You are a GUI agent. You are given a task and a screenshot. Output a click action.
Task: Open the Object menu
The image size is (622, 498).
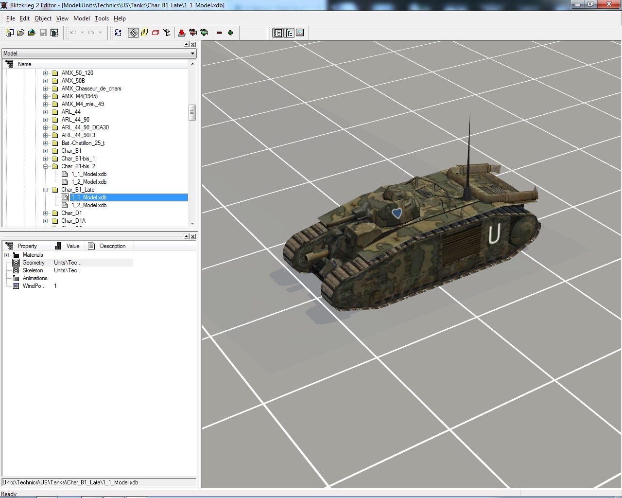[43, 18]
